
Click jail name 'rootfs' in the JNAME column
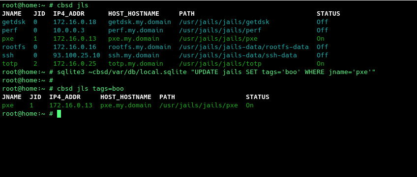(x=14, y=47)
